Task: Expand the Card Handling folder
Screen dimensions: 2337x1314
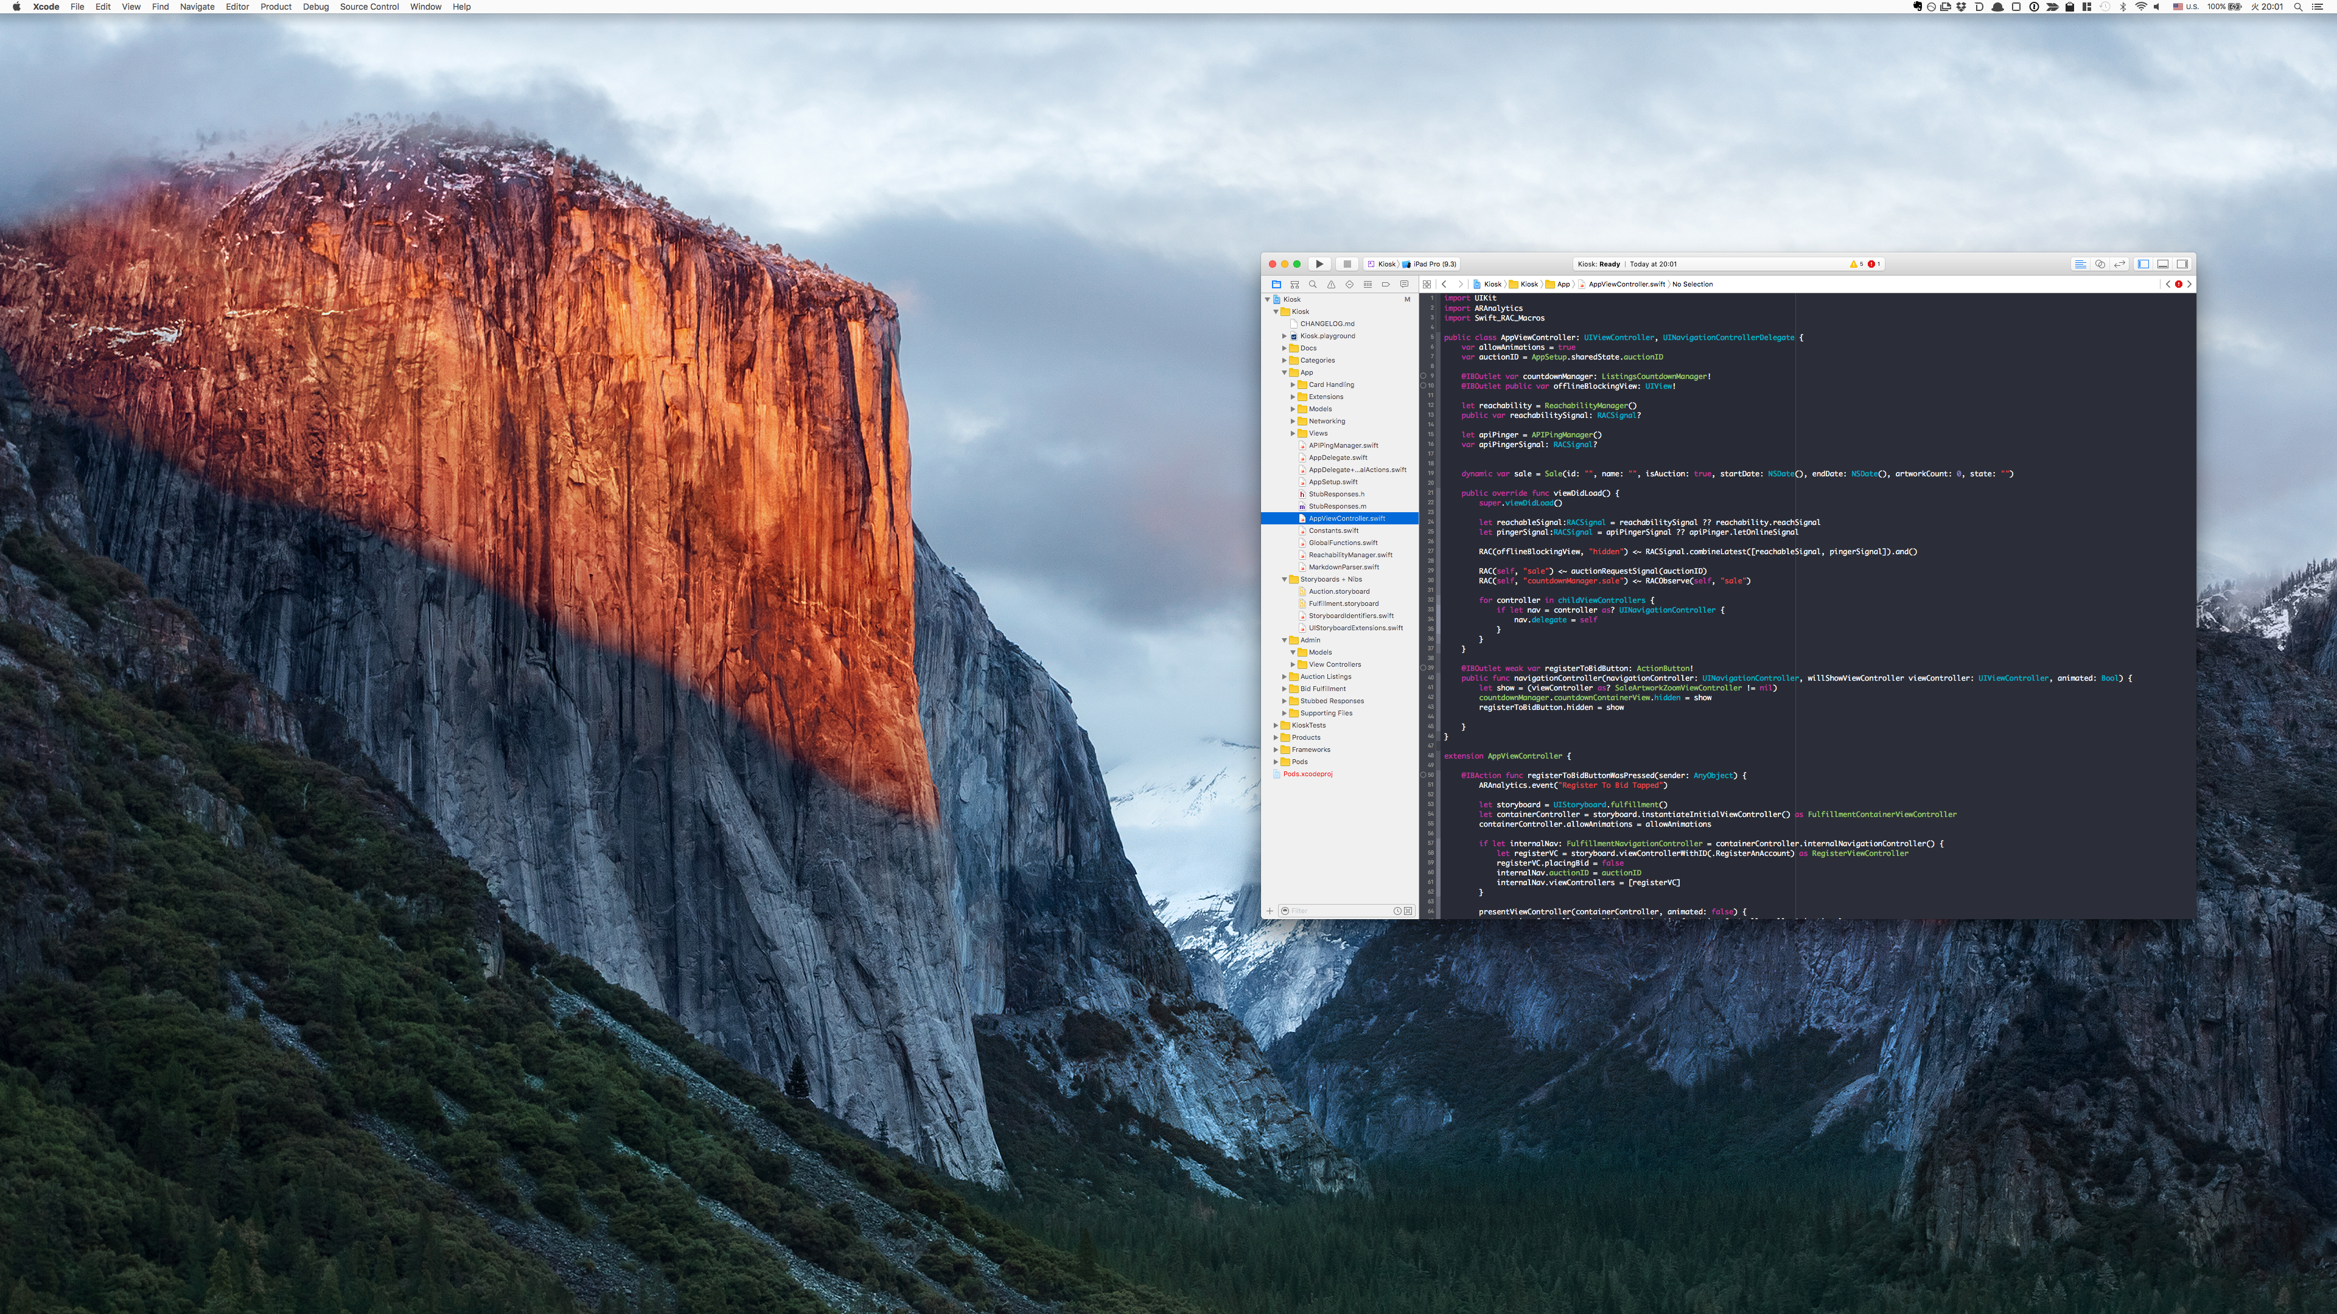Action: click(1293, 384)
